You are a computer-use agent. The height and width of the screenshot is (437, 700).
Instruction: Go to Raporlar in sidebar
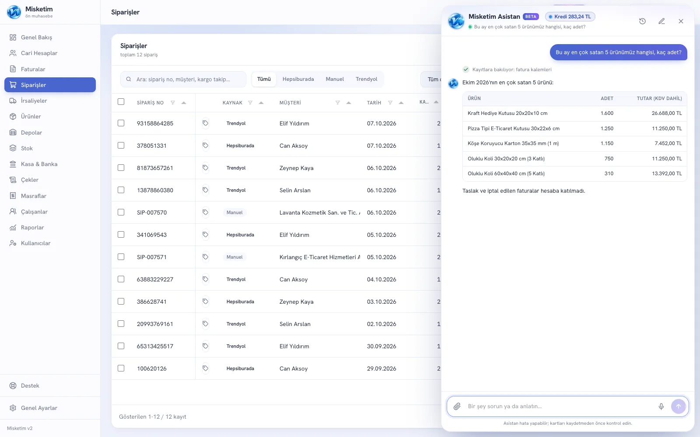pyautogui.click(x=50, y=227)
